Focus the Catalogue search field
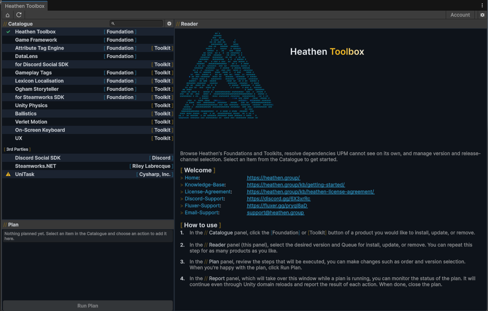 tap(136, 24)
